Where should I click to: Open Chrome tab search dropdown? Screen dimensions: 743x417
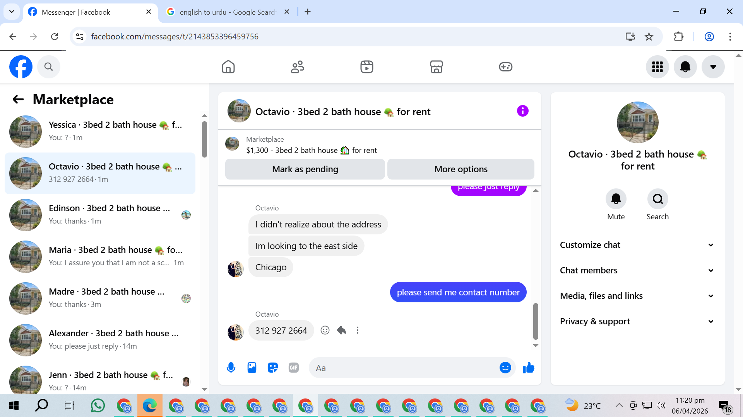pos(12,12)
